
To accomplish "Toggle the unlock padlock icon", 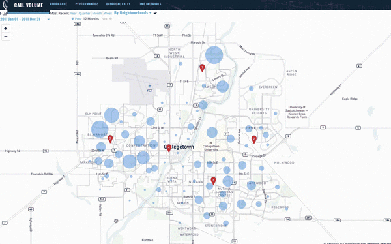I will [x=155, y=13].
